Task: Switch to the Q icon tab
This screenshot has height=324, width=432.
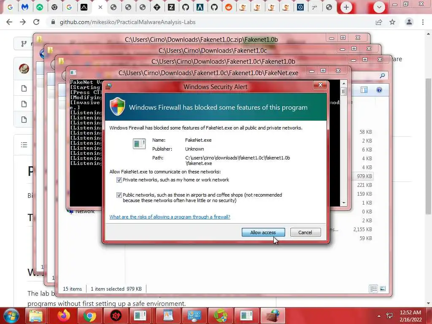Action: pos(300,7)
